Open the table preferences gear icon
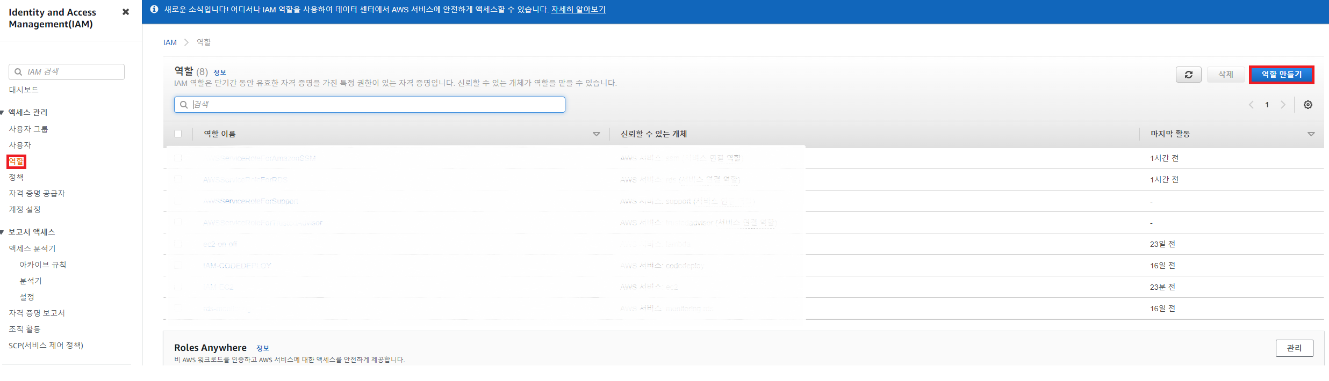Viewport: 1329px width, 381px height. coord(1308,105)
